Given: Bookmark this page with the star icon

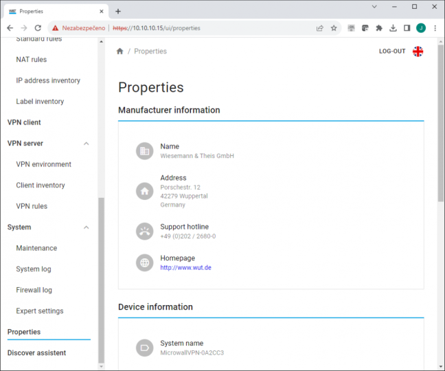Looking at the screenshot, I should click(x=334, y=27).
